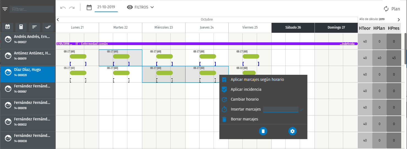The height and width of the screenshot is (149, 407).
Task: Click the avatar icon of employee 14-000067
Action: [x=8, y=89]
